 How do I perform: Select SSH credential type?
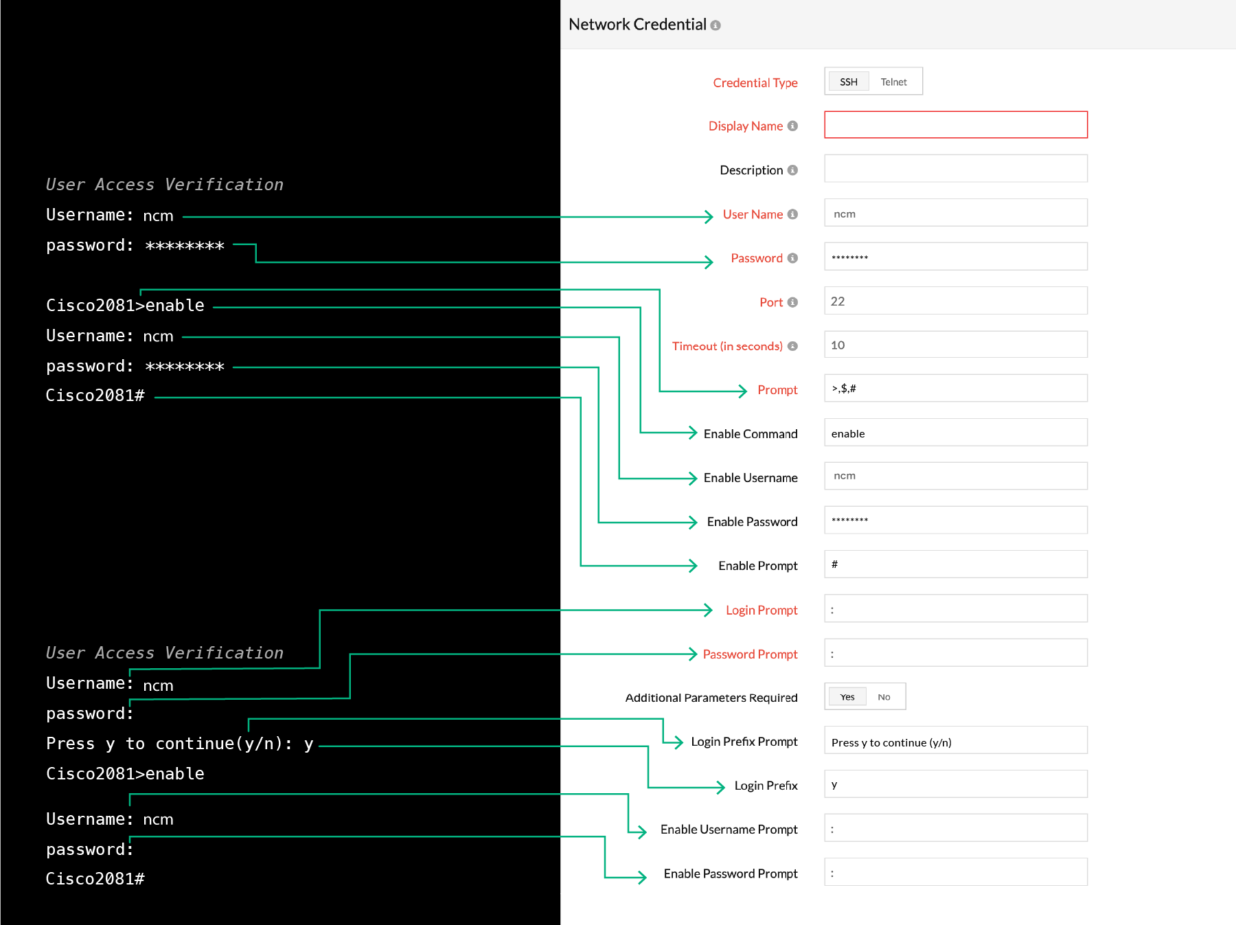[849, 82]
